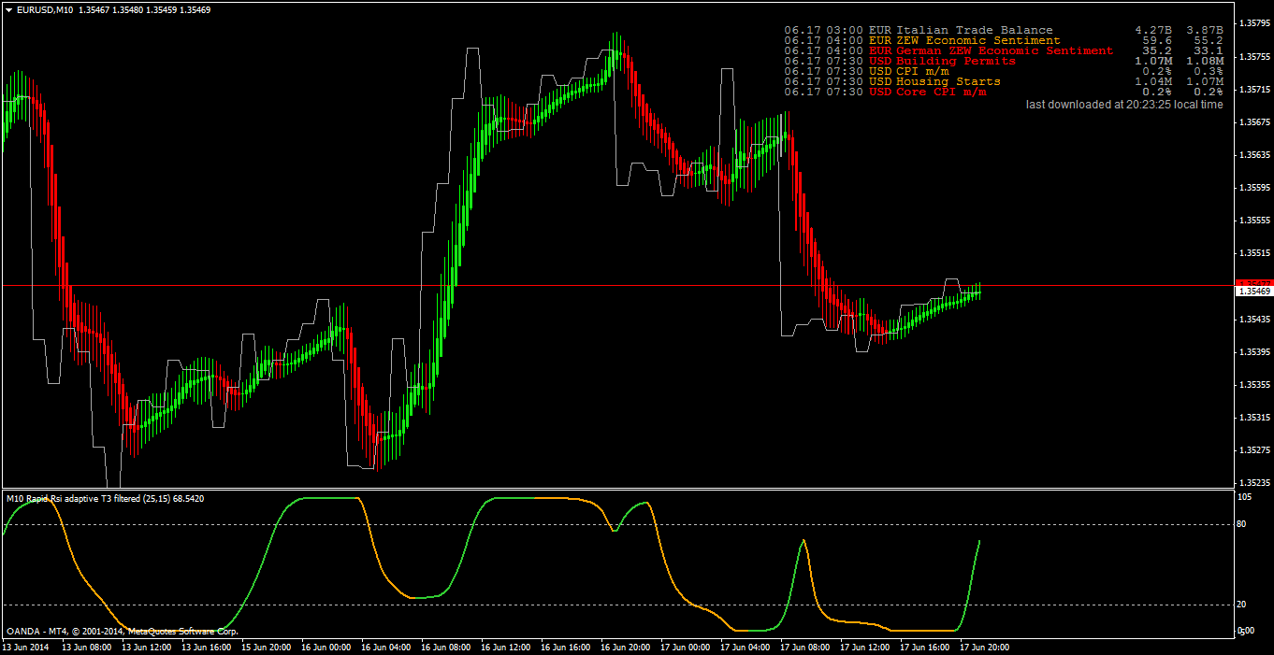This screenshot has width=1274, height=655.
Task: Click the 1.35515 price scale label
Action: pyautogui.click(x=1255, y=253)
